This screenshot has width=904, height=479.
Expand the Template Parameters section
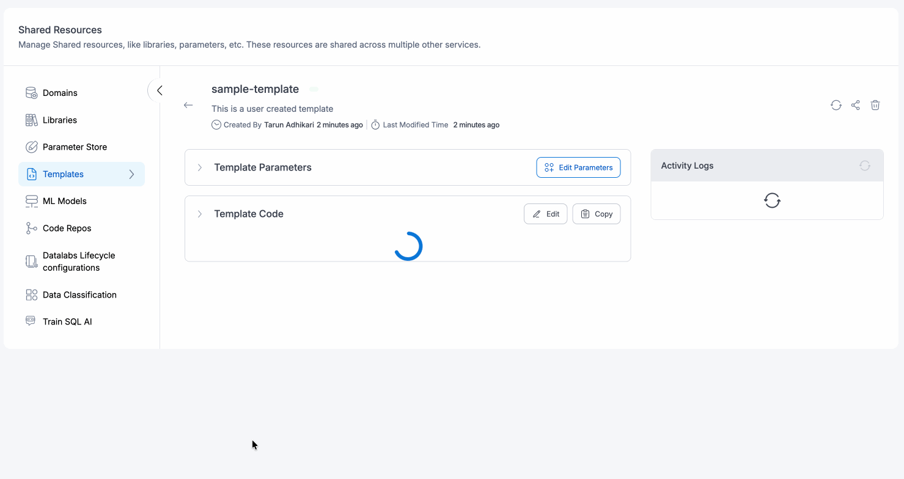tap(199, 167)
